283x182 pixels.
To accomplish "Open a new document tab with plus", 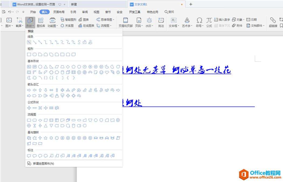I will pyautogui.click(x=191, y=4).
